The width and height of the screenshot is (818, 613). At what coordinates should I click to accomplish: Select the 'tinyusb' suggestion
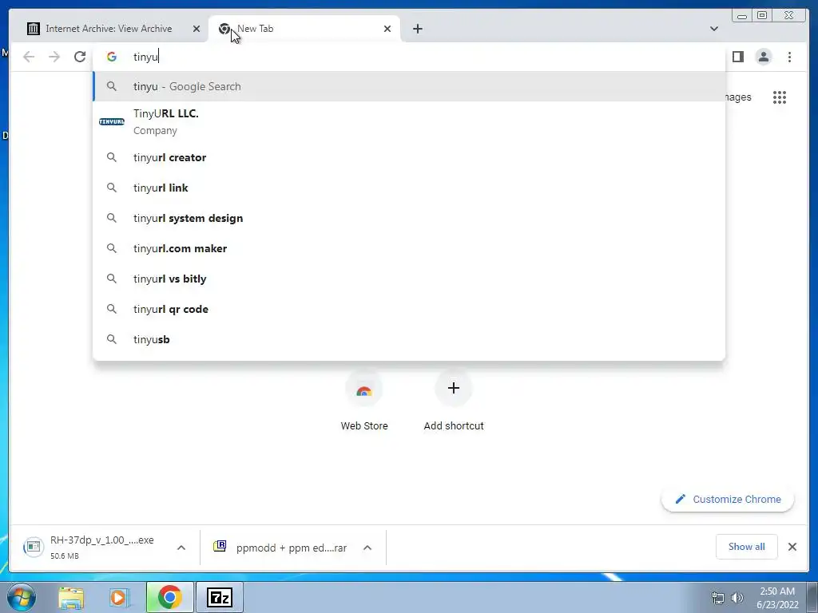point(409,339)
